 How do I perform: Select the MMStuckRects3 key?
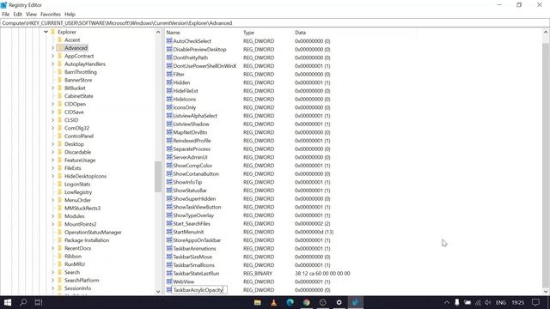click(x=82, y=208)
